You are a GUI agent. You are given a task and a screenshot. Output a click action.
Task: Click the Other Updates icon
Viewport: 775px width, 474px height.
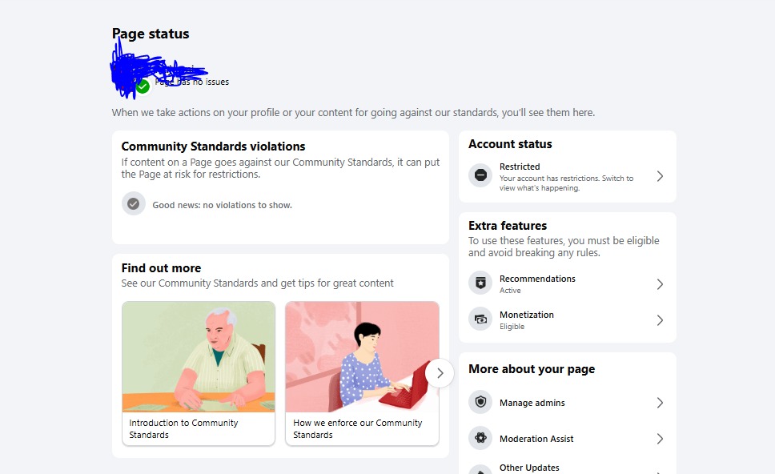(x=480, y=469)
